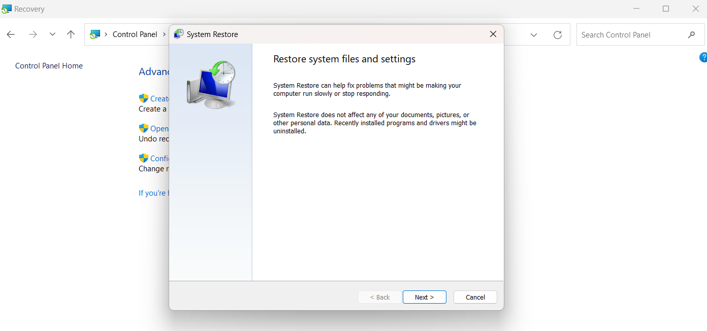This screenshot has width=707, height=331.
Task: Click the shield icon beside Open
Action: pos(144,128)
